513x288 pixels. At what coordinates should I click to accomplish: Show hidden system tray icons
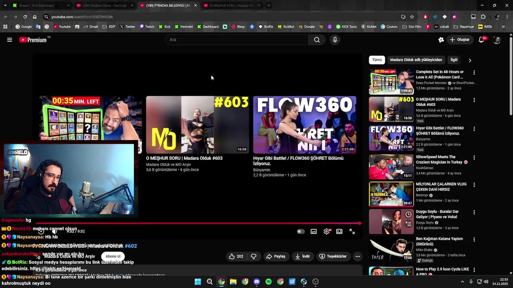point(462,282)
